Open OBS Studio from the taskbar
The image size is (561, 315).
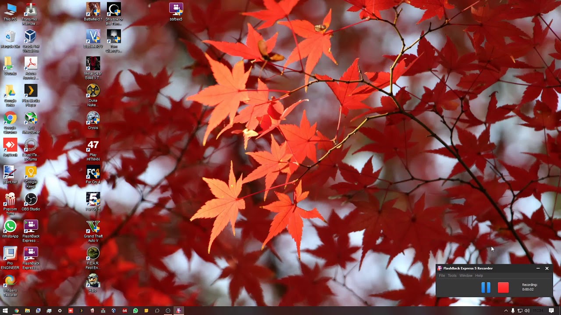pyautogui.click(x=168, y=311)
